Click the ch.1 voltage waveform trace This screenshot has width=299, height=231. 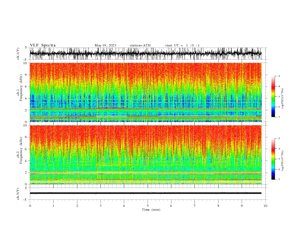point(145,54)
